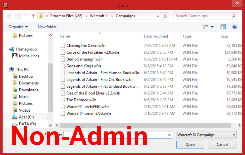Select Rise of the Blood Elves v2.2.w3n
The image size is (245, 155).
93,93
